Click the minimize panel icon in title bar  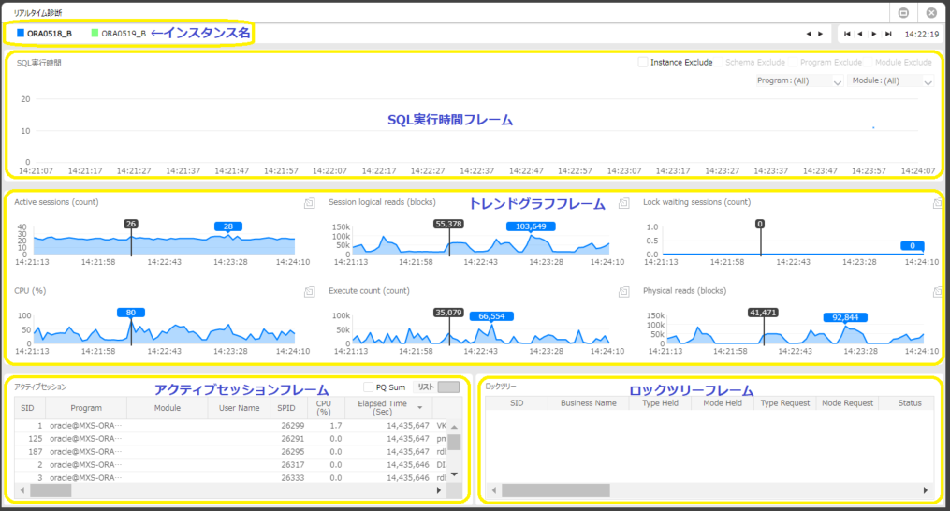[x=903, y=13]
